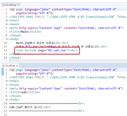Close the 01_main.jsp tab
This screenshot has width=127, height=116.
[19, 5]
